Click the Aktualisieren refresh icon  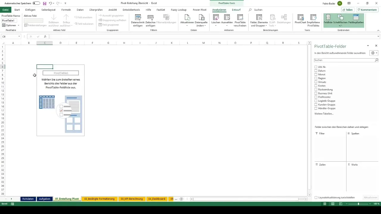click(x=187, y=17)
